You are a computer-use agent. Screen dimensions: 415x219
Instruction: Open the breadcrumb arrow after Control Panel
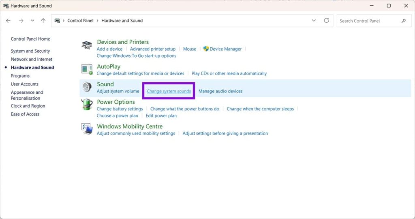(x=97, y=21)
